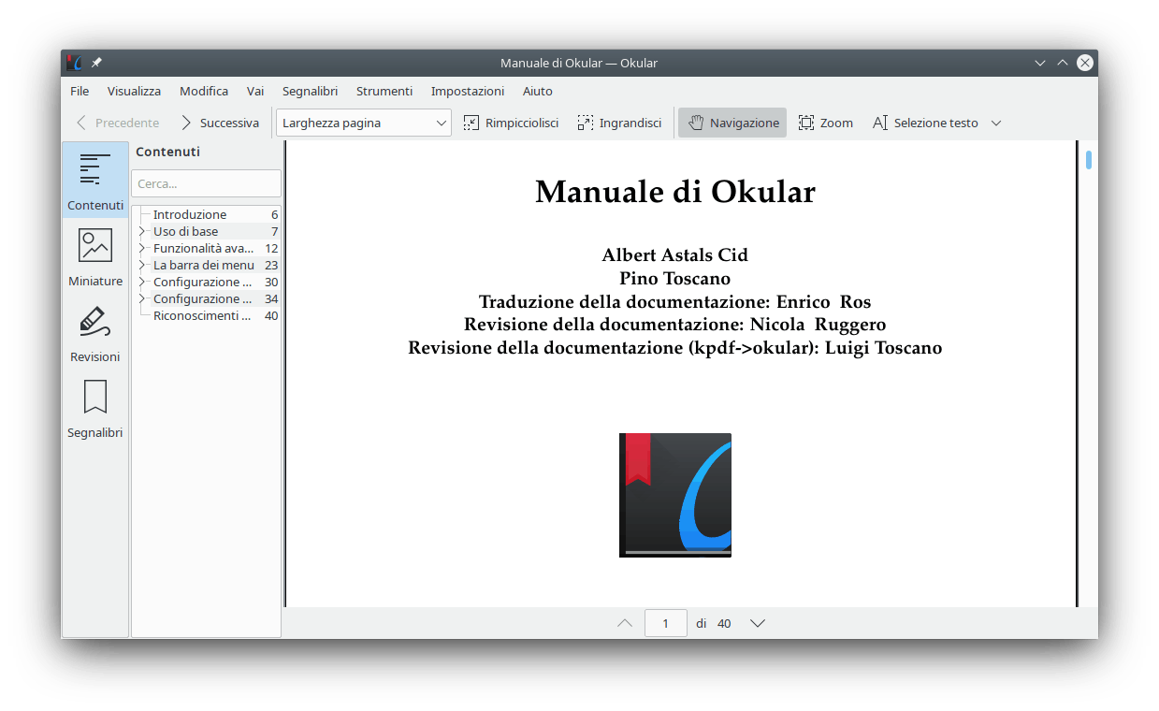The image size is (1159, 711).
Task: Open the toolbar overflow chevron after Selezione testo
Action: (996, 123)
